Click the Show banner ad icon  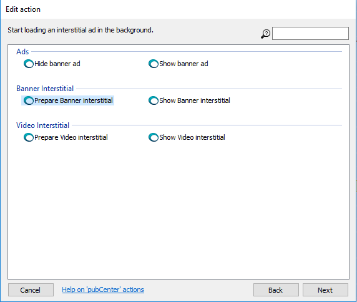click(154, 64)
